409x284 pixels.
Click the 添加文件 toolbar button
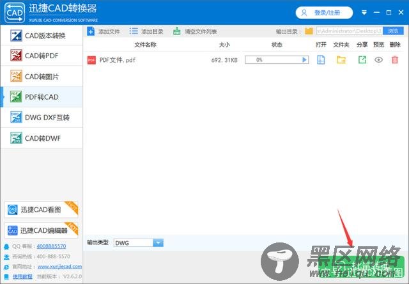tap(104, 31)
